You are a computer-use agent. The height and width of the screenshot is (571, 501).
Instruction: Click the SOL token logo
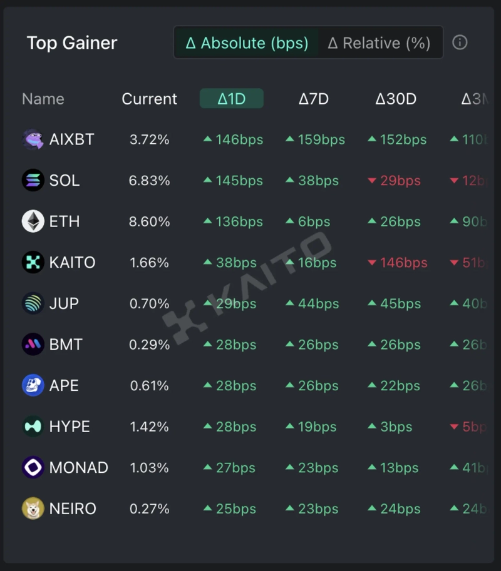[x=33, y=181]
